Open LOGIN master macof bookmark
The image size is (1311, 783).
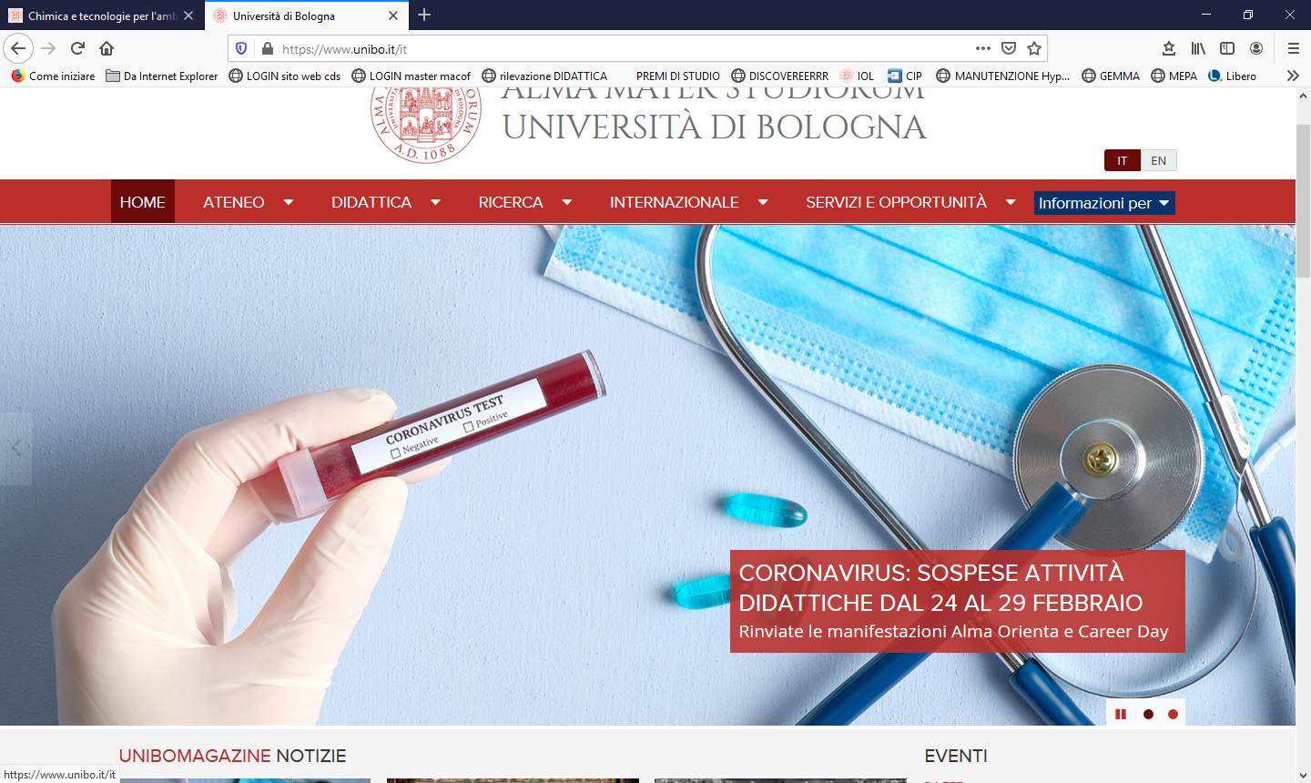pos(412,76)
